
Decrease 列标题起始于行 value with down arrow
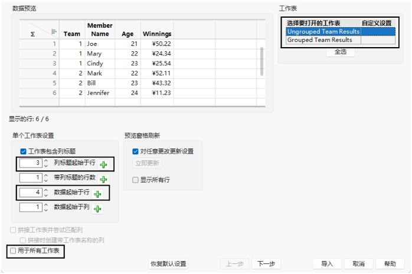pos(46,166)
